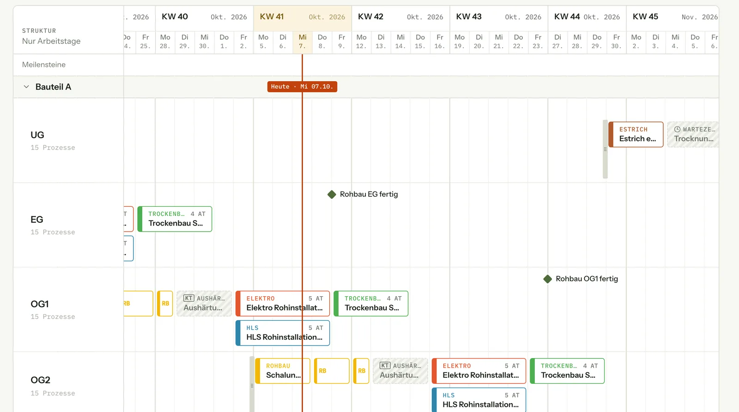
Task: Open the Elektro Rohinstallation card in OG2
Action: 479,370
